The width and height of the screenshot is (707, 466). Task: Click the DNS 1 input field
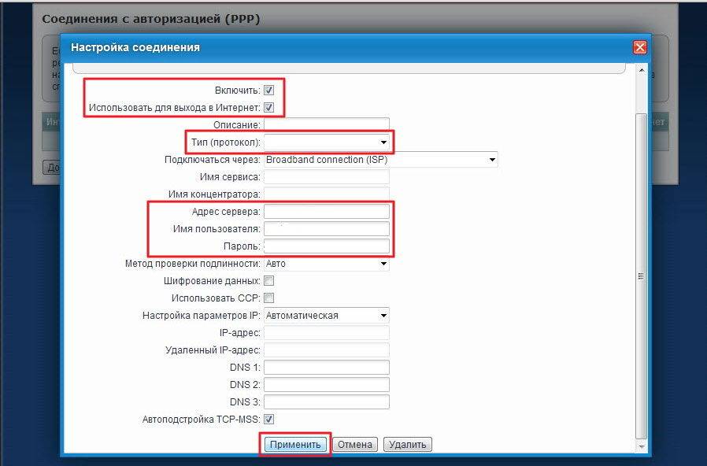(x=327, y=368)
